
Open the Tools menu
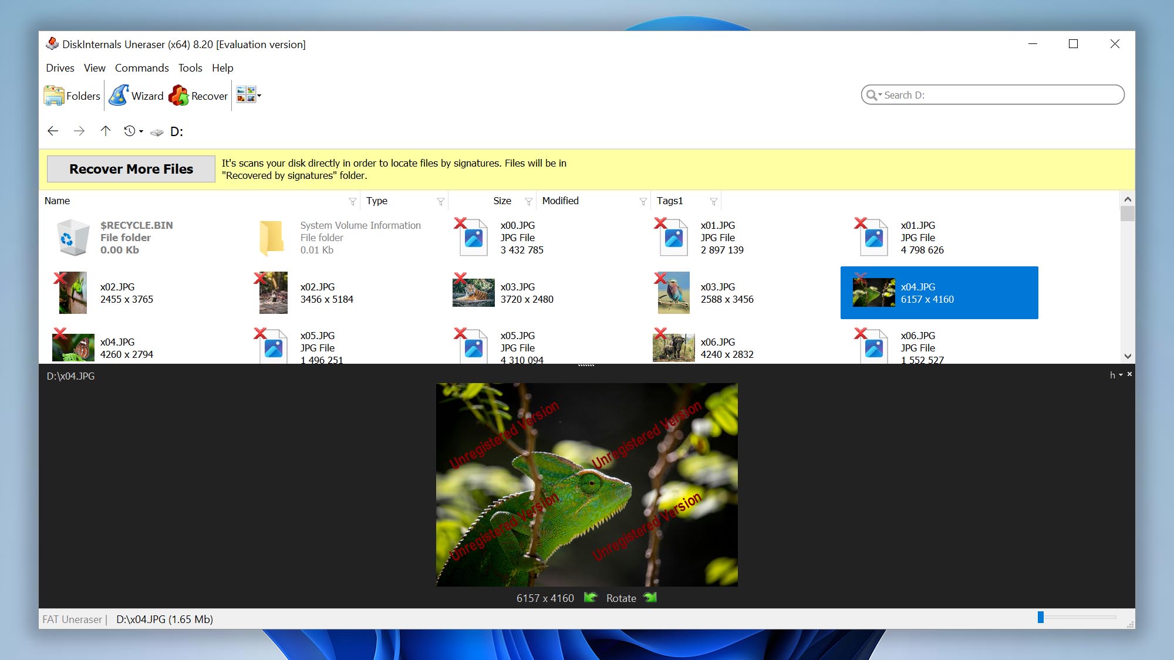(x=190, y=68)
